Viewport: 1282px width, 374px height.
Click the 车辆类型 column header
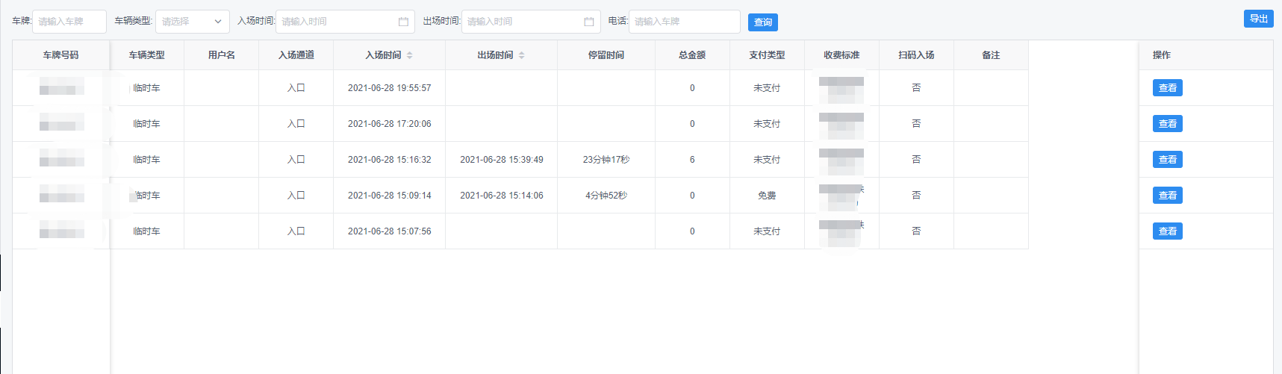(x=147, y=55)
